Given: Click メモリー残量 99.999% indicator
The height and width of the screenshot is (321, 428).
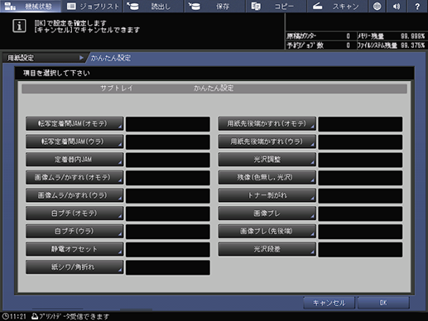Looking at the screenshot, I should pos(391,36).
